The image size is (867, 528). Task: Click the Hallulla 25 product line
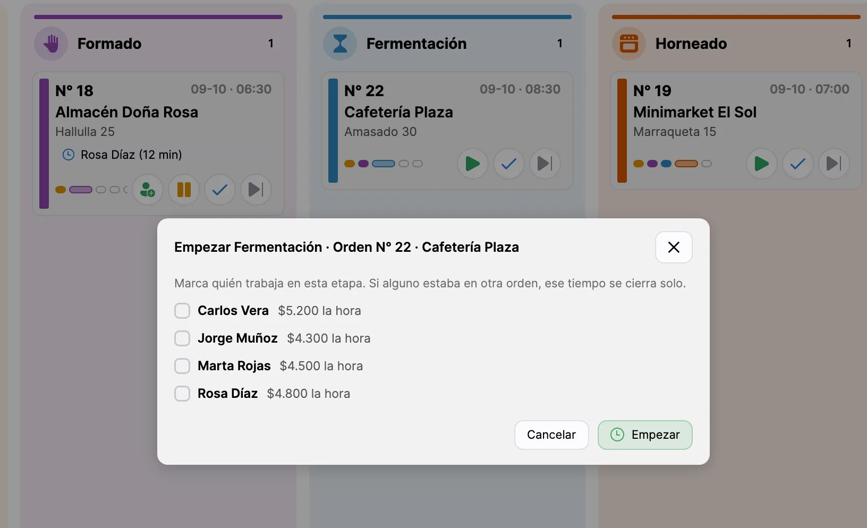(x=85, y=132)
